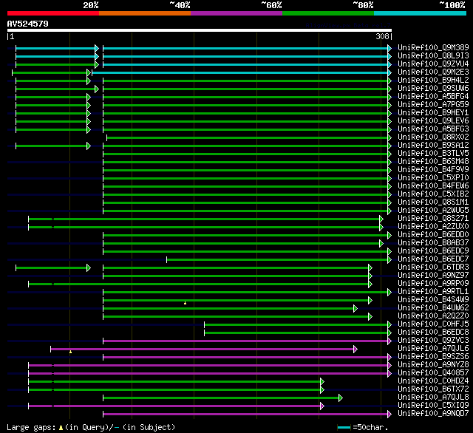Select the UniRef100_A9NYZ8 label
473x433 pixels.
tap(433, 365)
